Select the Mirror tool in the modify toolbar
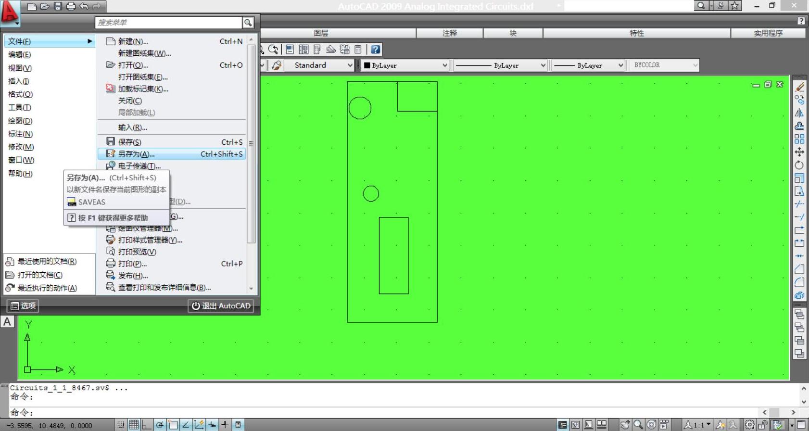 coord(799,113)
